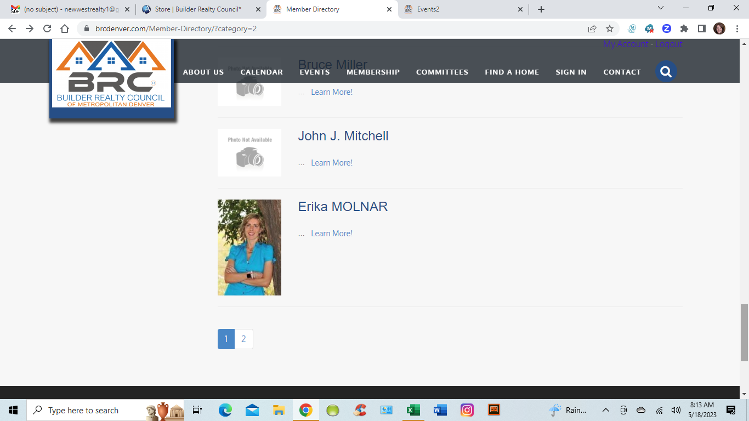Open a new browser tab with plus

click(541, 9)
